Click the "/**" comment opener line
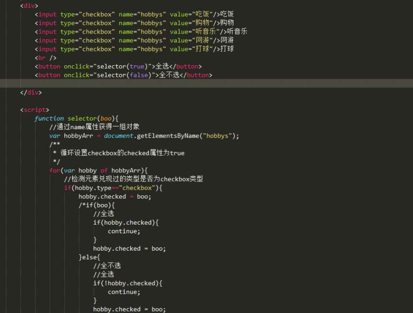The height and width of the screenshot is (313, 413). tap(55, 144)
